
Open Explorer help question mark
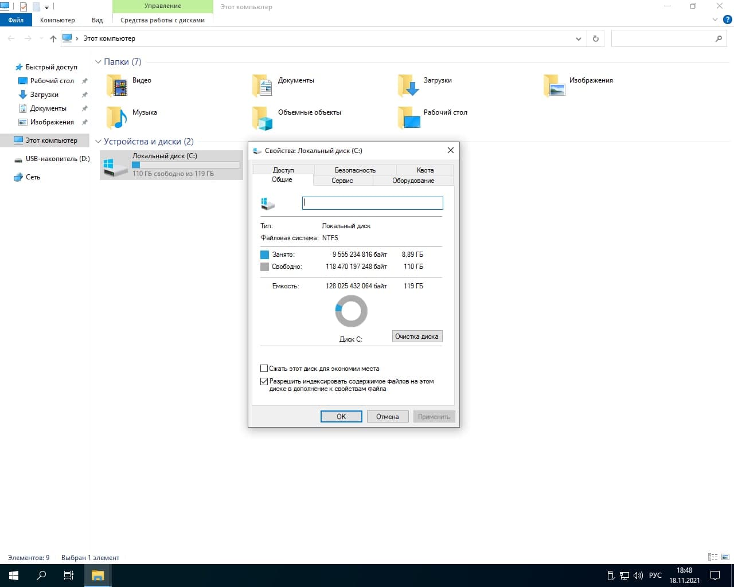pyautogui.click(x=727, y=20)
